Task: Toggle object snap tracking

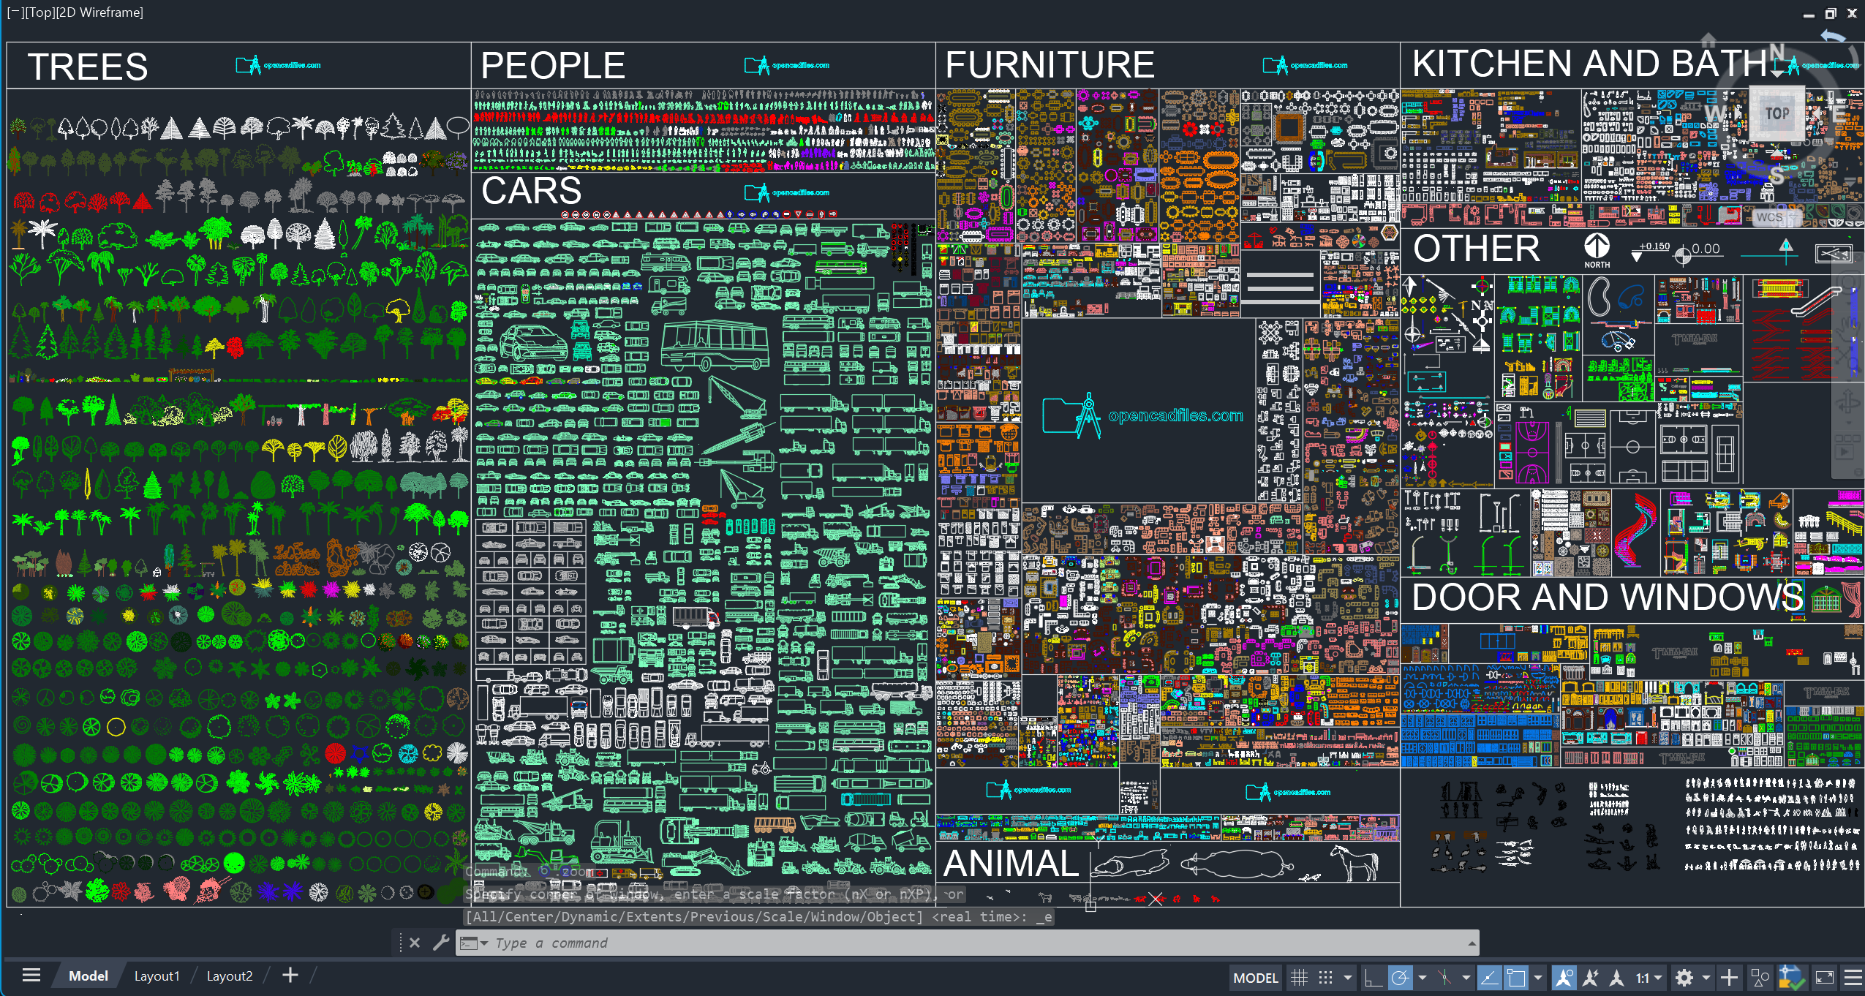Action: (x=1490, y=977)
